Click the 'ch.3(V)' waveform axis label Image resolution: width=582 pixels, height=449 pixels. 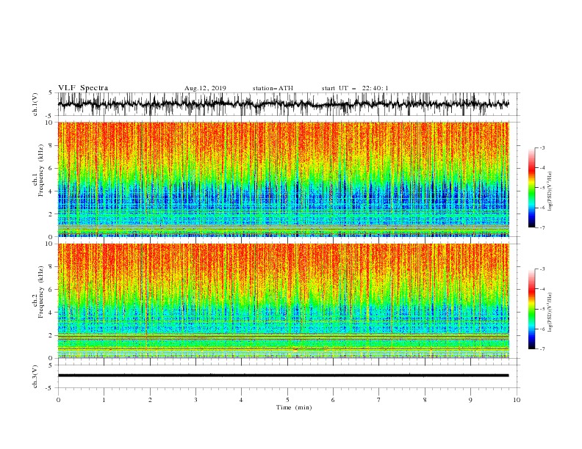click(x=35, y=376)
